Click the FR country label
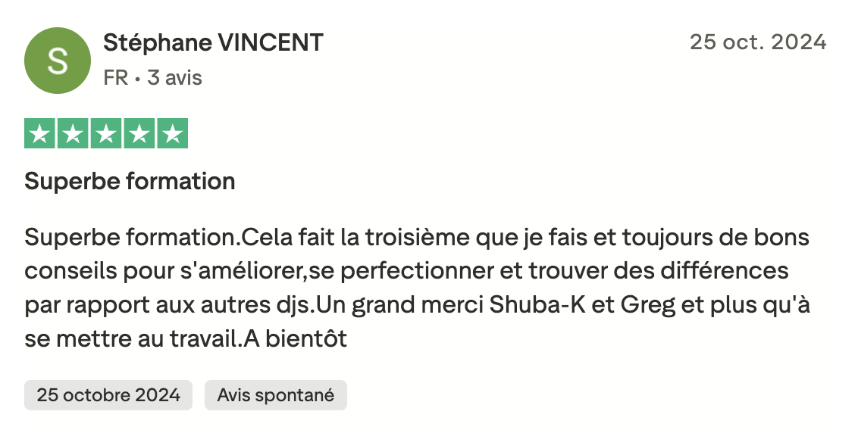This screenshot has width=858, height=430. point(115,77)
